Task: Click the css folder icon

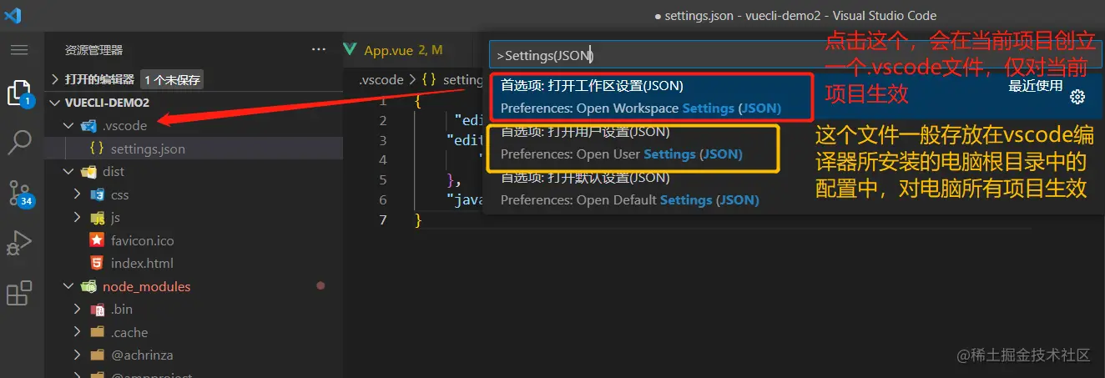Action: coord(97,194)
